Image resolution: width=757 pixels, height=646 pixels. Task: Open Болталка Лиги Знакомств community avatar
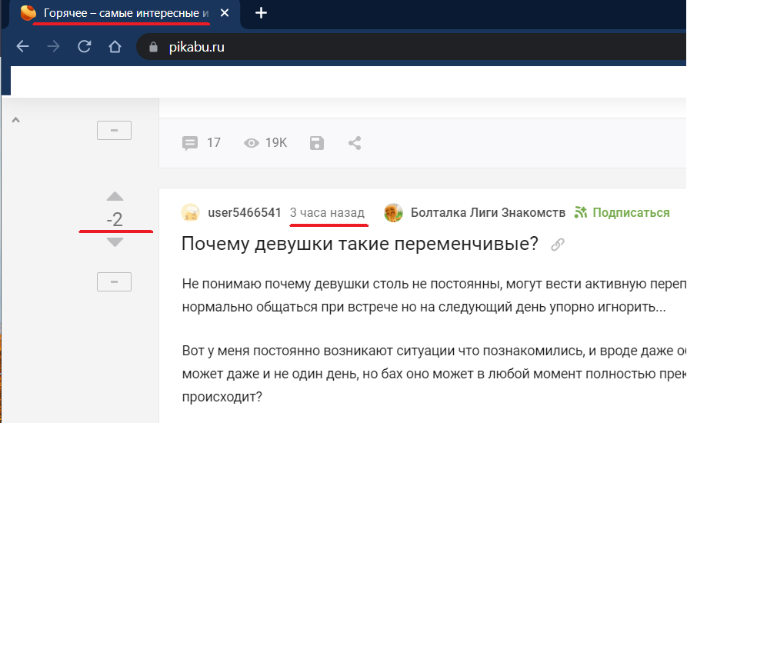pos(393,213)
